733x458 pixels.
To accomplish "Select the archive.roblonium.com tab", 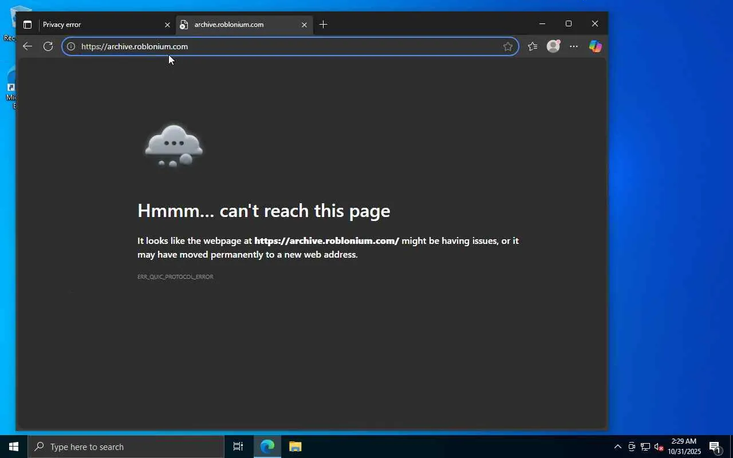I will point(244,25).
